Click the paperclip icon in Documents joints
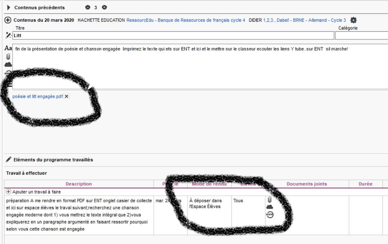The image size is (388, 244). pos(269,200)
